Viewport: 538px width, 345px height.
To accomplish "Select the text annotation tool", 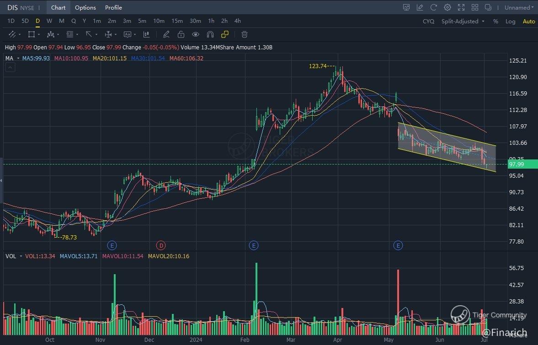I will (128, 34).
